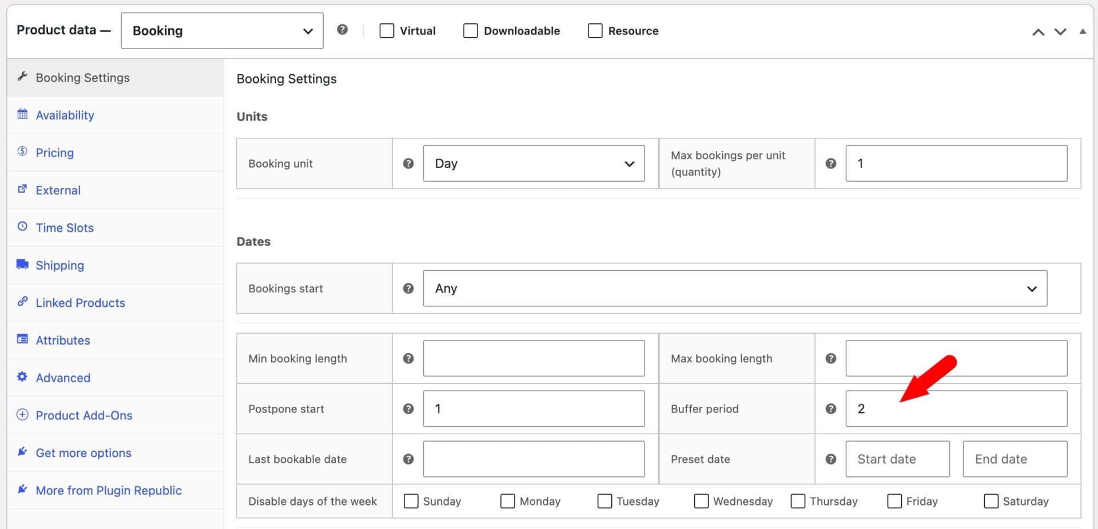Click the wrench icon beside Booking Settings tab
The height and width of the screenshot is (529, 1098).
pos(22,76)
